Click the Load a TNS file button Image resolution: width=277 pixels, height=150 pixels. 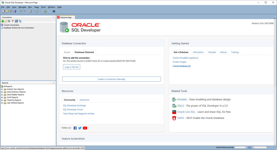72,67
